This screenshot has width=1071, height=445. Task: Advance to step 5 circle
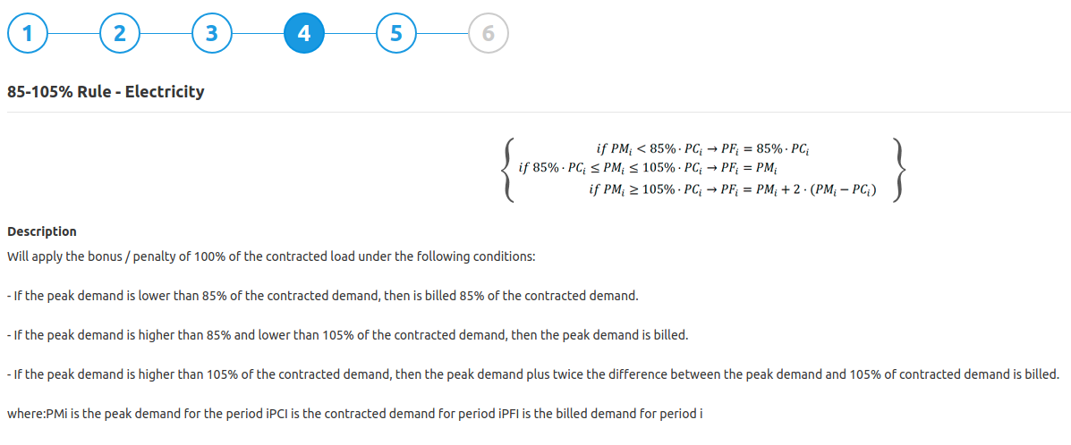tap(396, 33)
